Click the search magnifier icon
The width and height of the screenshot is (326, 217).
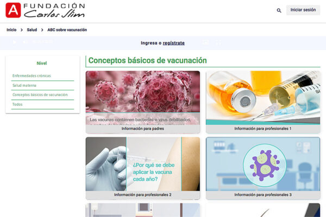[279, 10]
